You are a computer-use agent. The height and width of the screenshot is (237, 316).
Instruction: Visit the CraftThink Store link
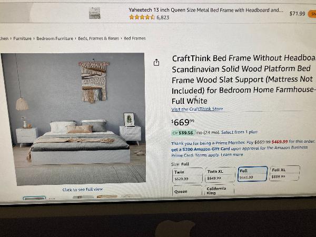coord(197,109)
